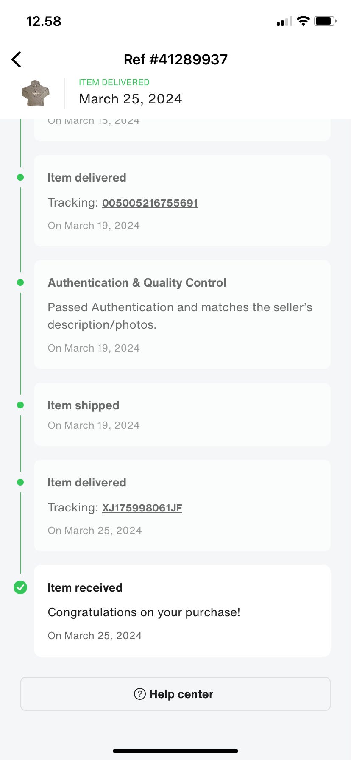Tap the hoodie product thumbnail
This screenshot has width=351, height=760.
pyautogui.click(x=36, y=93)
